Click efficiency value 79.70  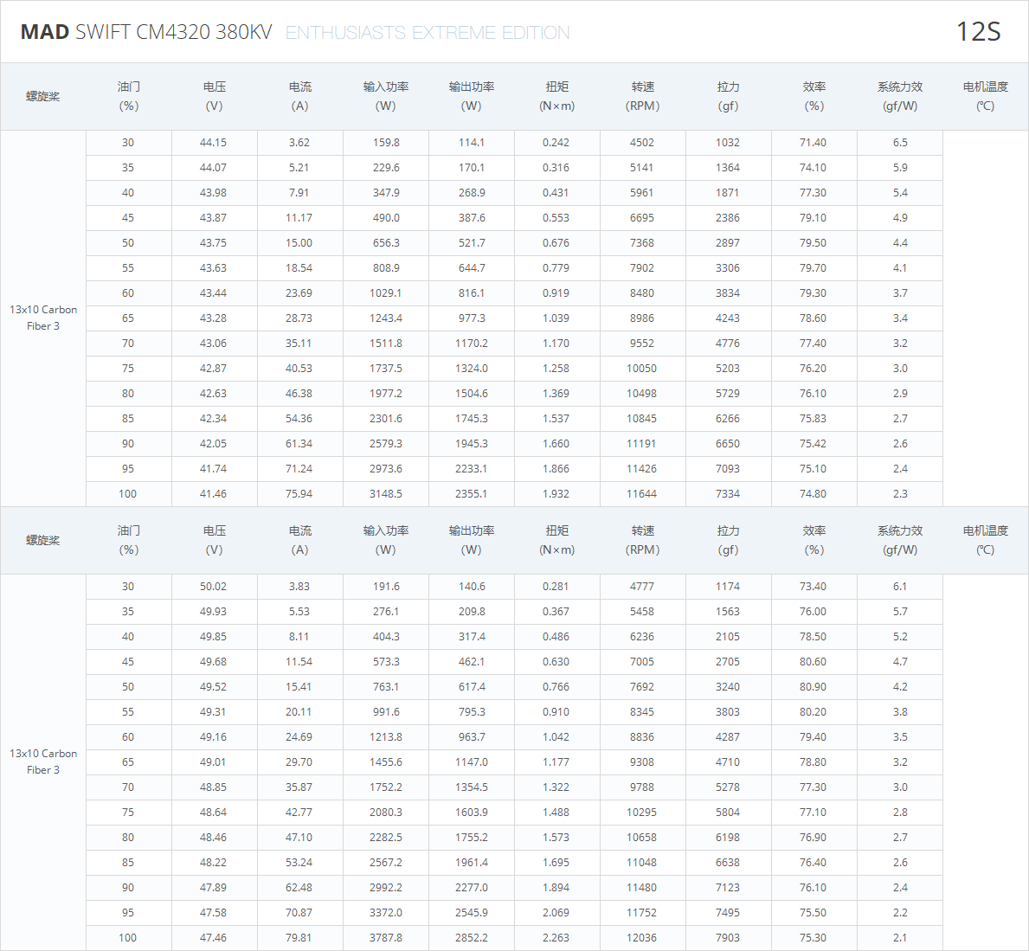tap(814, 267)
